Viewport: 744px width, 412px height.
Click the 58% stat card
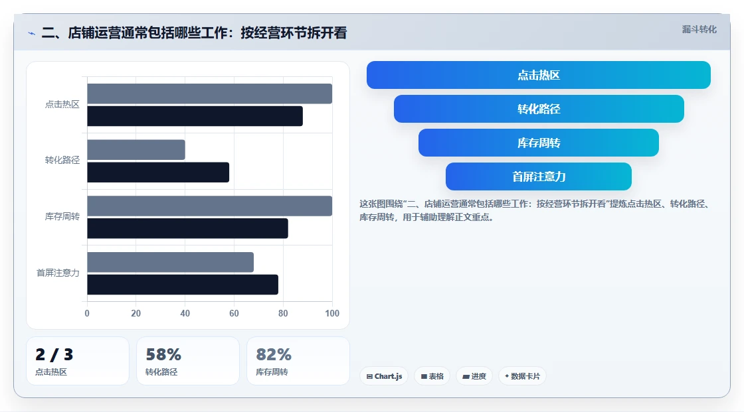coord(188,361)
